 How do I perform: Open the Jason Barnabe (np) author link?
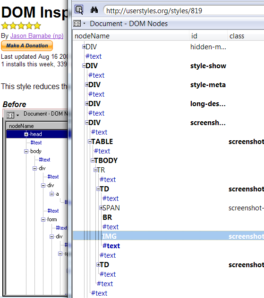click(37, 36)
